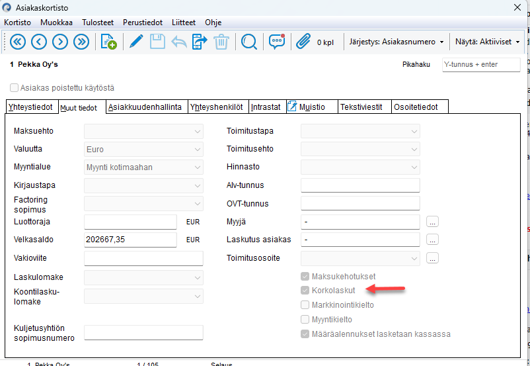Expand the Factoring sopimus dropdown
Image resolution: width=530 pixels, height=366 pixels.
coord(143,204)
